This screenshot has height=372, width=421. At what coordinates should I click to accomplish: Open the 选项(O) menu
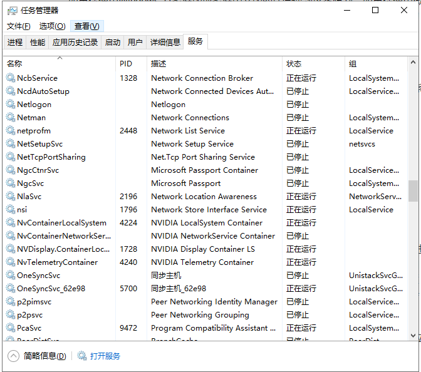pyautogui.click(x=52, y=26)
